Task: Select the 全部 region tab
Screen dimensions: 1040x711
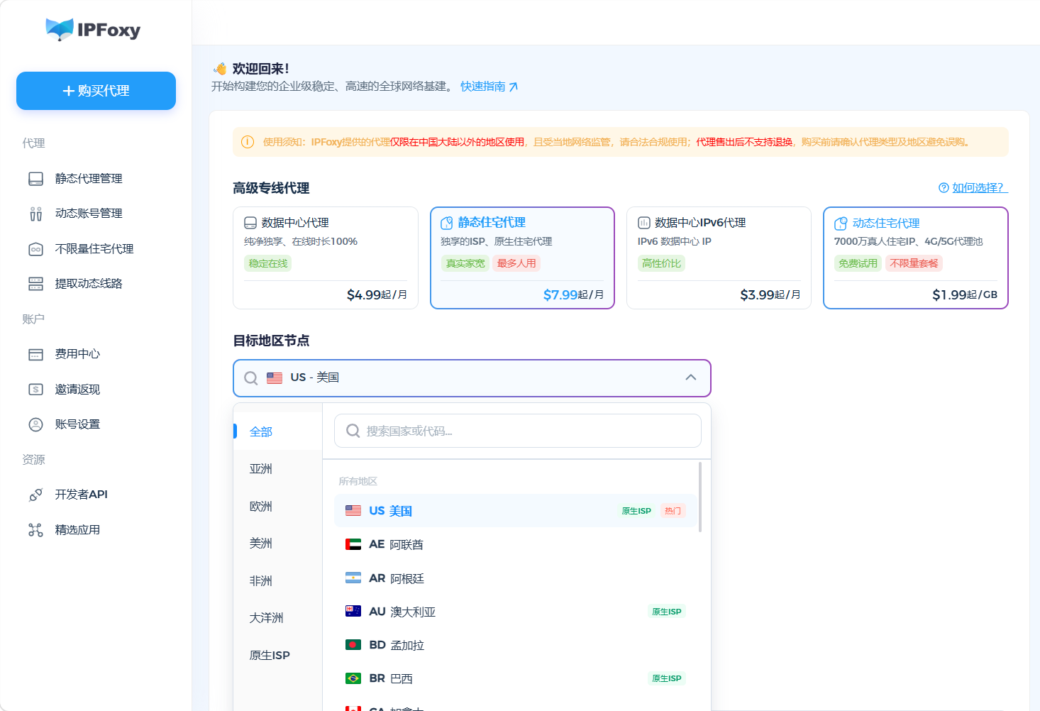Action: click(278, 431)
